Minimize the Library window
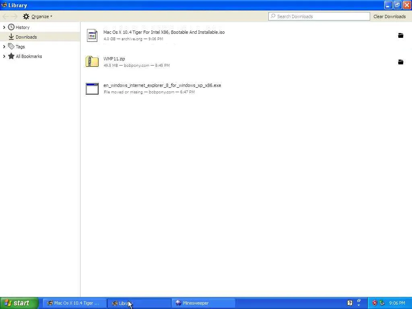This screenshot has width=412, height=309. (x=388, y=5)
